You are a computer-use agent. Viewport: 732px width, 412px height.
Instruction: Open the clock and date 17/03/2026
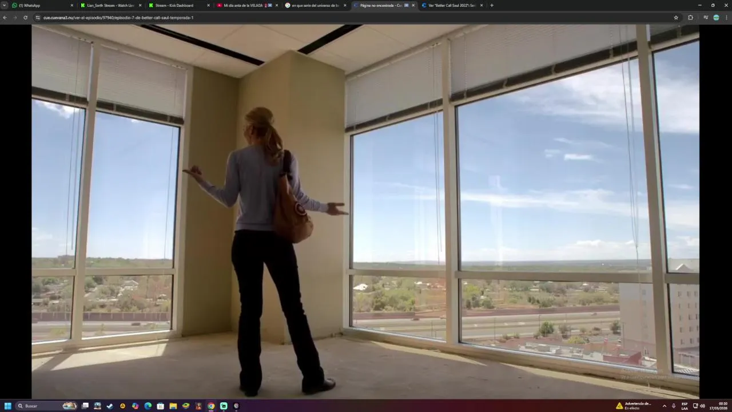[719, 406]
